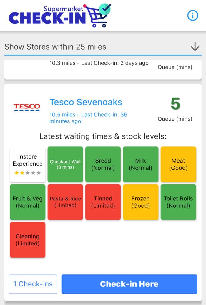The image size is (206, 305).
Task: View the 1 Check-ins list
Action: [33, 284]
